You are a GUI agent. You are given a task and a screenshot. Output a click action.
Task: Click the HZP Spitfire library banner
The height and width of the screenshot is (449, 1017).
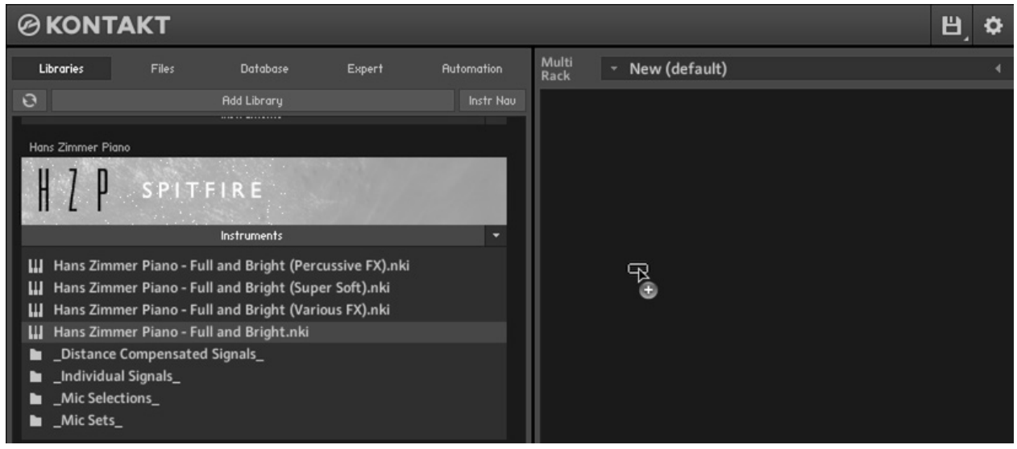tap(264, 191)
